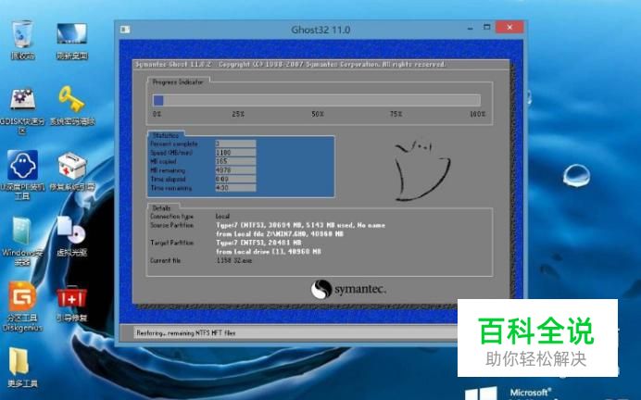Click the Time remaining value field
The height and width of the screenshot is (400, 641).
coord(235,188)
